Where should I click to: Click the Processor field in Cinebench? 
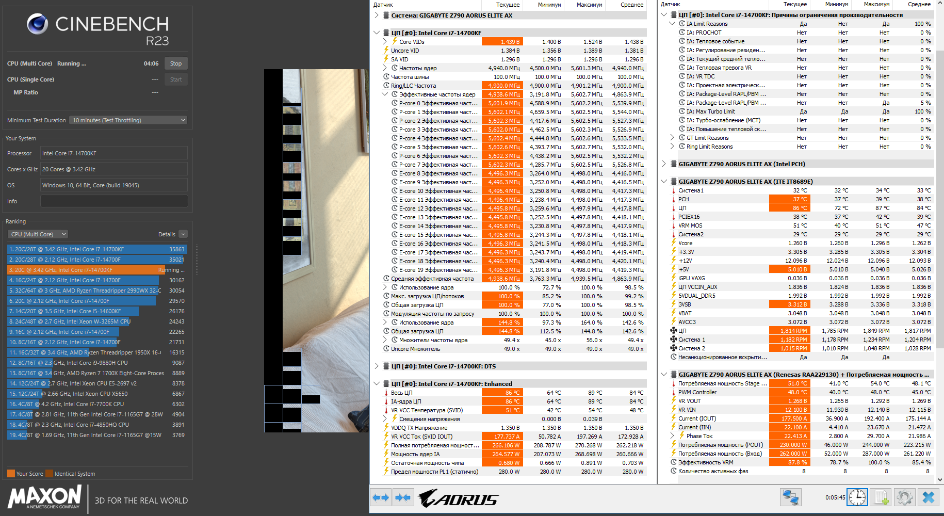(x=114, y=153)
